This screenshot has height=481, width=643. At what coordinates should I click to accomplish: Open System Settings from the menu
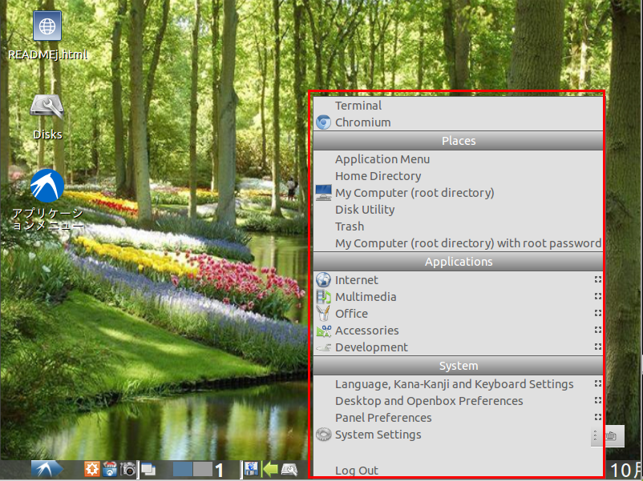point(458,435)
